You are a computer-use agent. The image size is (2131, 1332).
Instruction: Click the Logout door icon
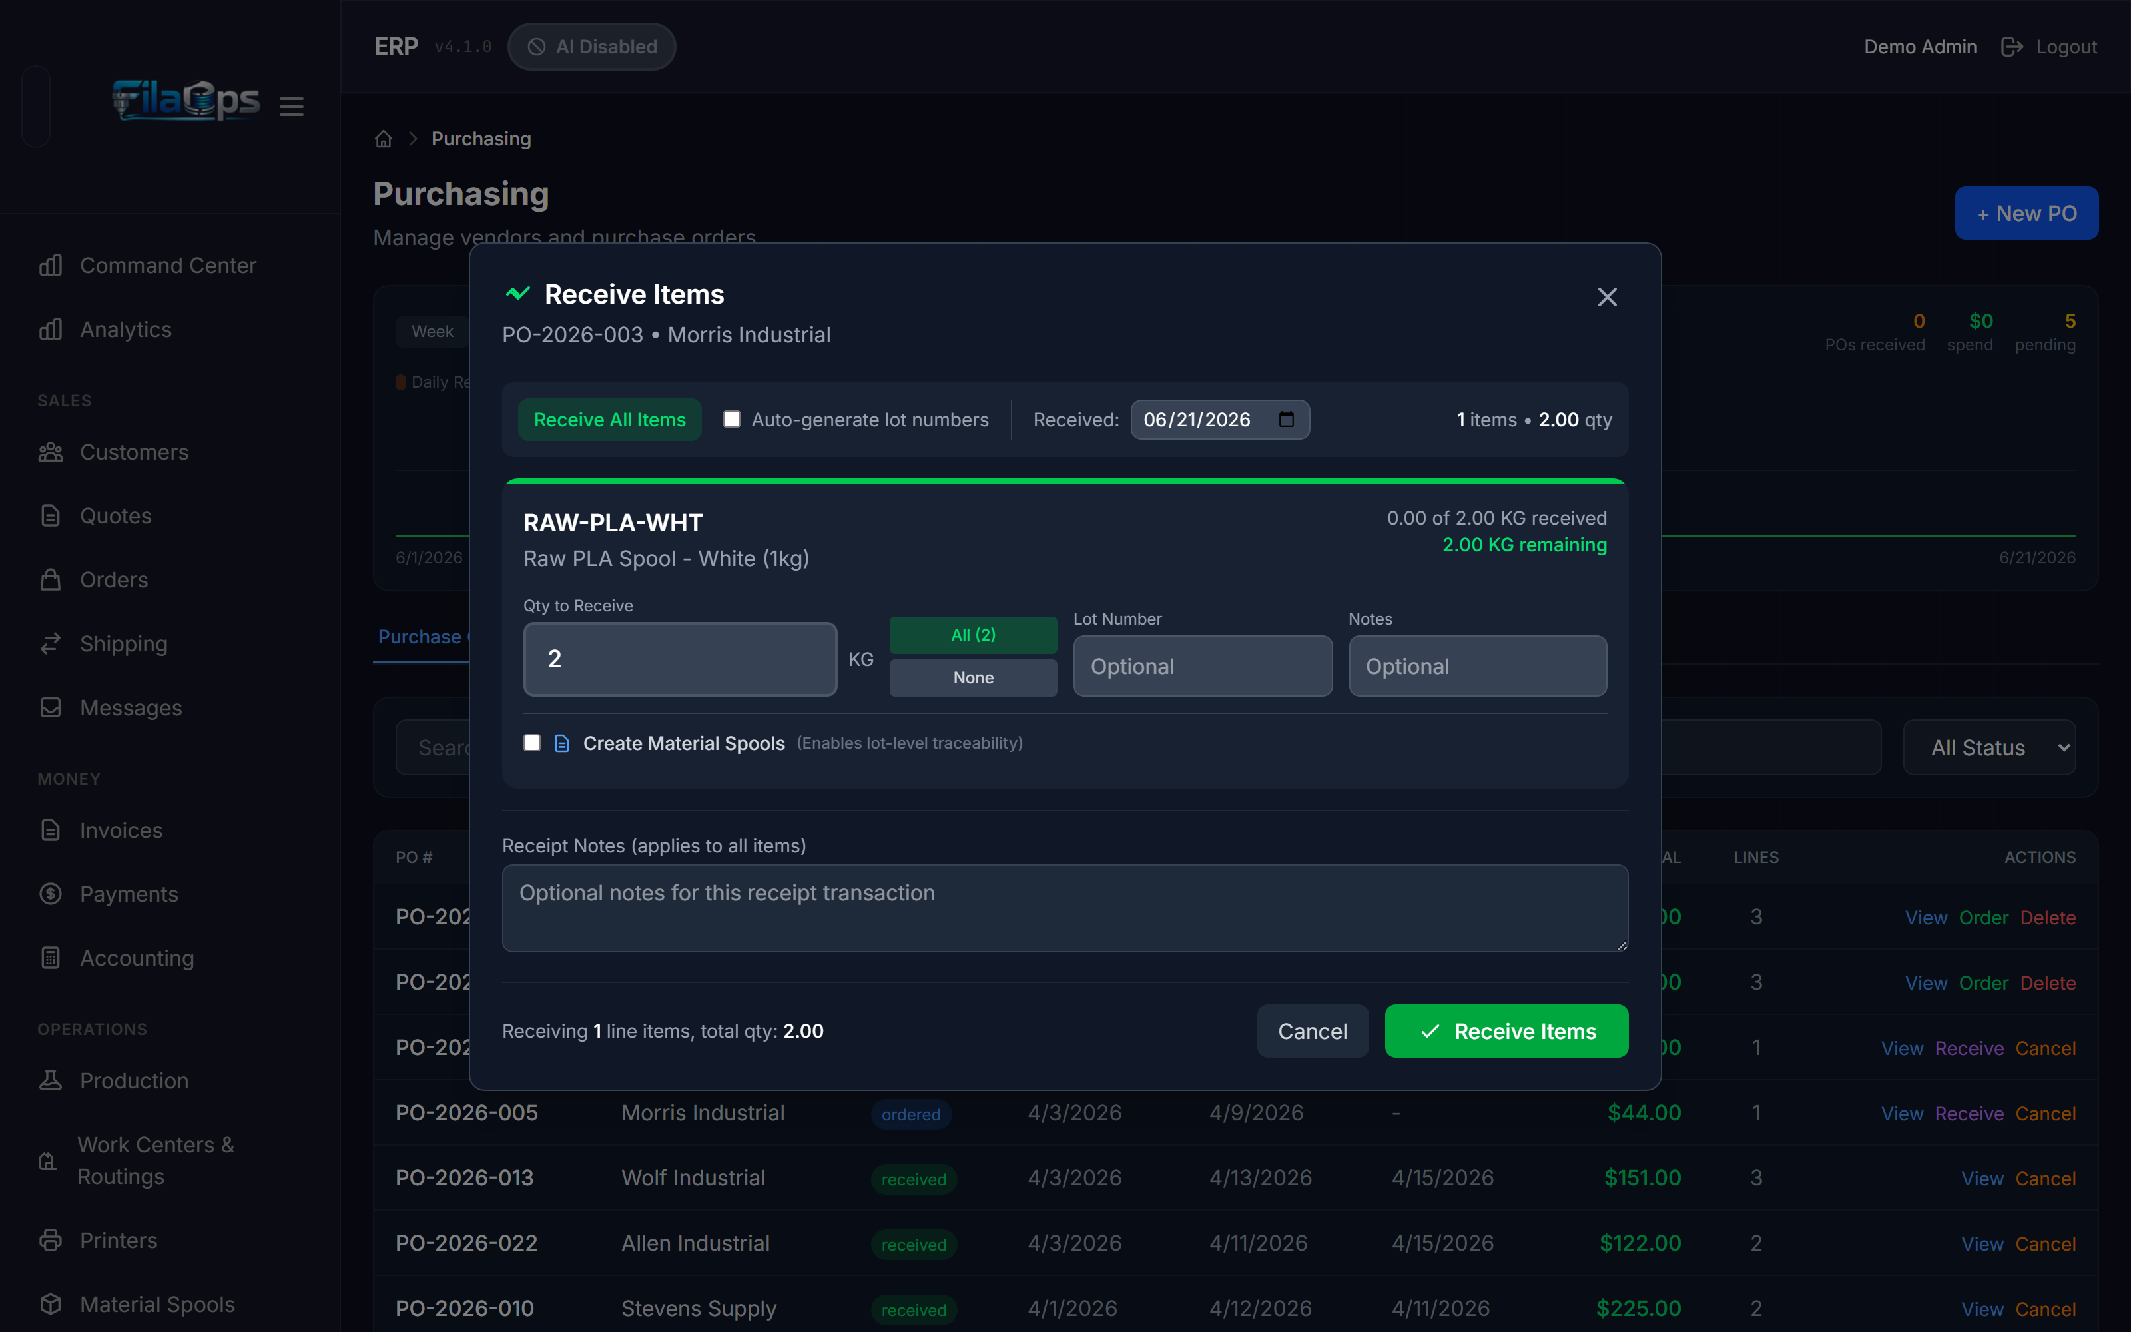click(x=2011, y=47)
